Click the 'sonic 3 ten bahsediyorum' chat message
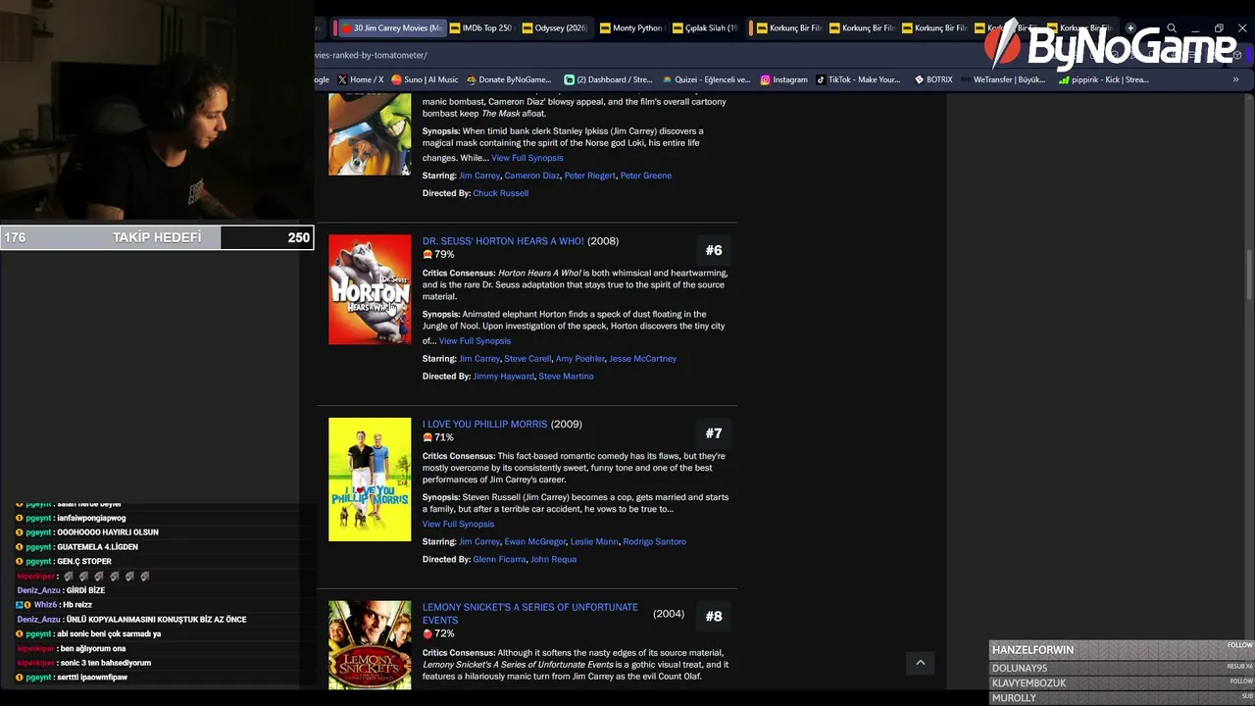Viewport: 1255px width, 706px height. pyautogui.click(x=84, y=663)
